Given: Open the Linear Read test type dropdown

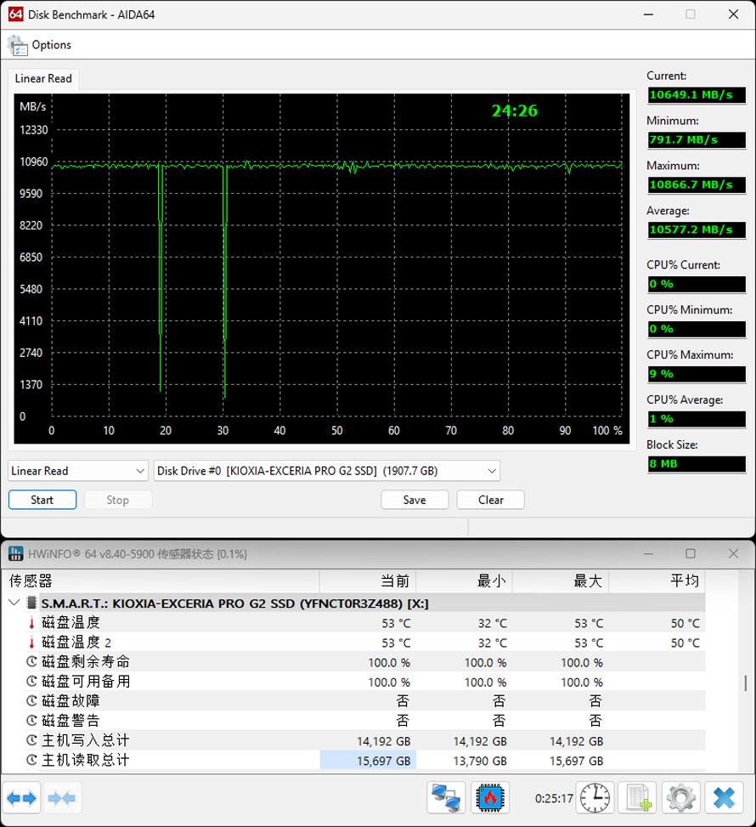Looking at the screenshot, I should click(78, 471).
